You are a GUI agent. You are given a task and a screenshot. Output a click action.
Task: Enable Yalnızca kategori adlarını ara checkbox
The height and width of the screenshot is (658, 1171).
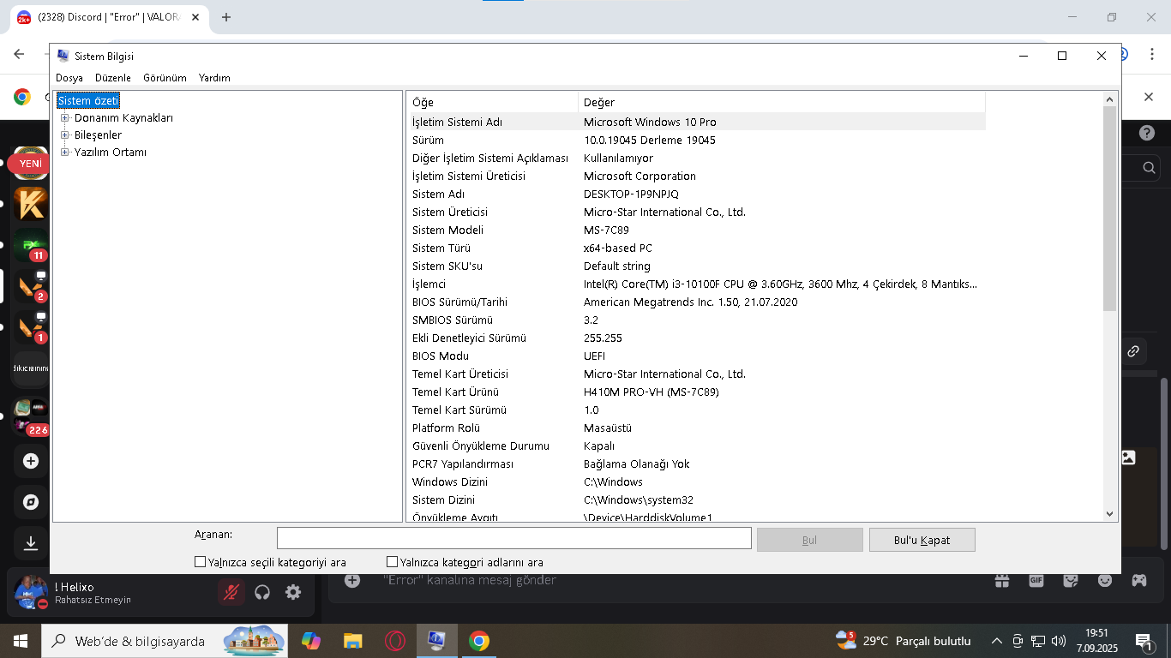393,562
